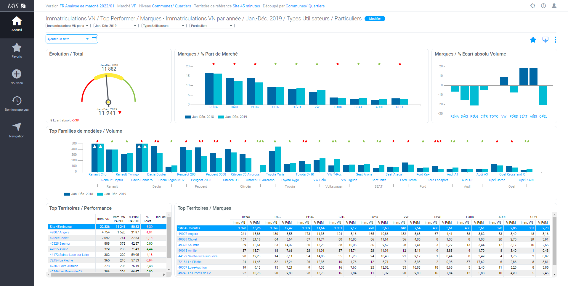Click the export download icon
The image size is (568, 286).
[x=545, y=40]
